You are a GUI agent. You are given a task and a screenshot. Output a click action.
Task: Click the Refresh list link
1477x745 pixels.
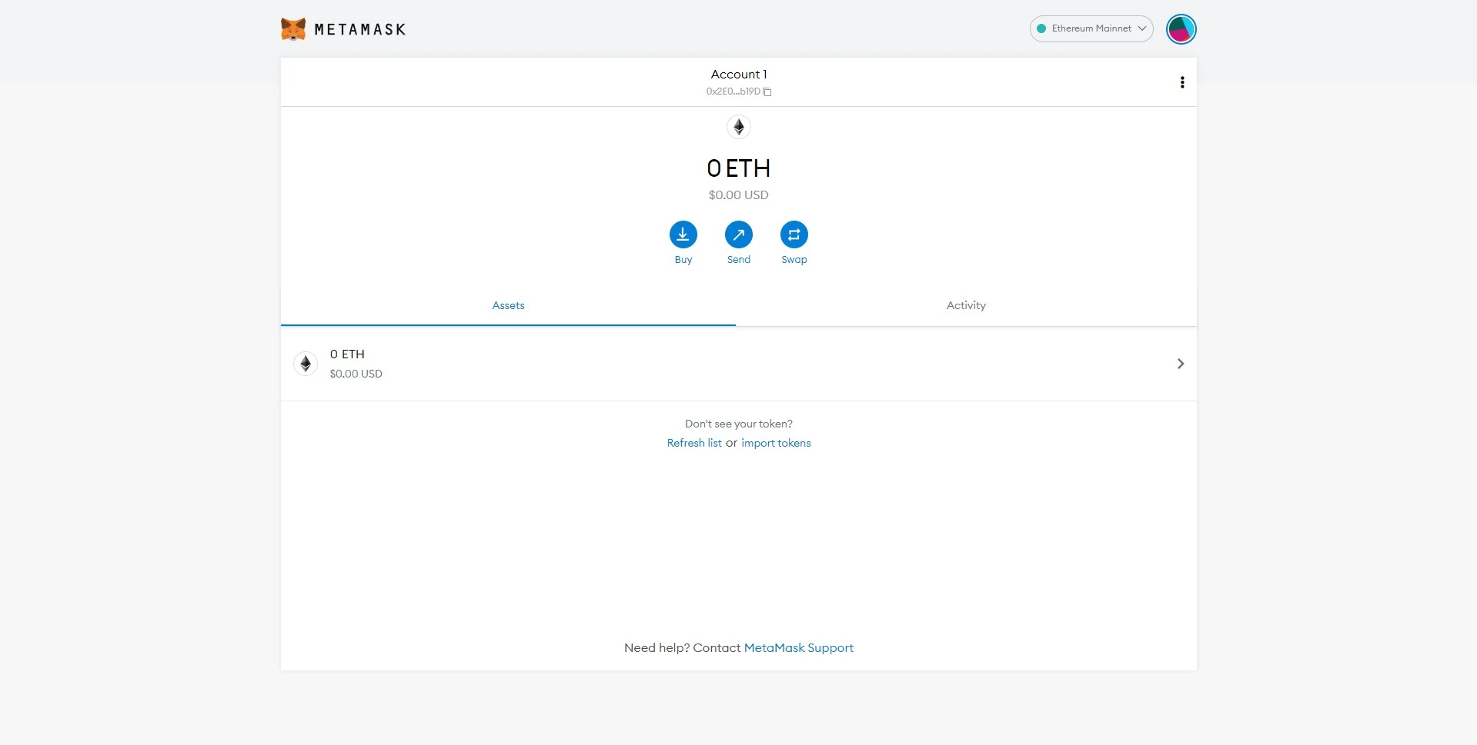694,443
